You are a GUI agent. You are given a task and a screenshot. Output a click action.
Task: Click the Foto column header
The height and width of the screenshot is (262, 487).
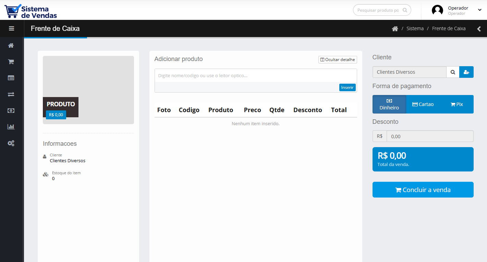pos(164,110)
